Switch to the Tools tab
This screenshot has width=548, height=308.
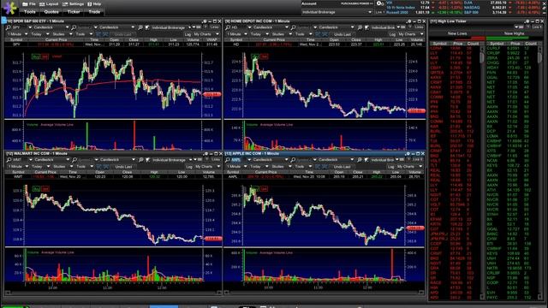tap(30, 12)
